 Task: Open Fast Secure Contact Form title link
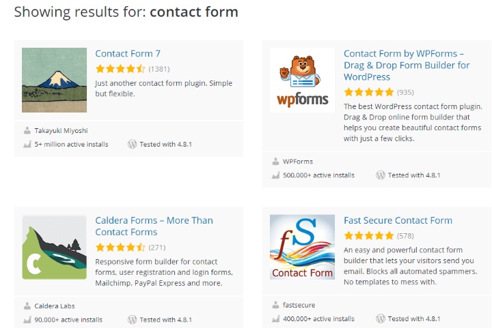pyautogui.click(x=398, y=220)
